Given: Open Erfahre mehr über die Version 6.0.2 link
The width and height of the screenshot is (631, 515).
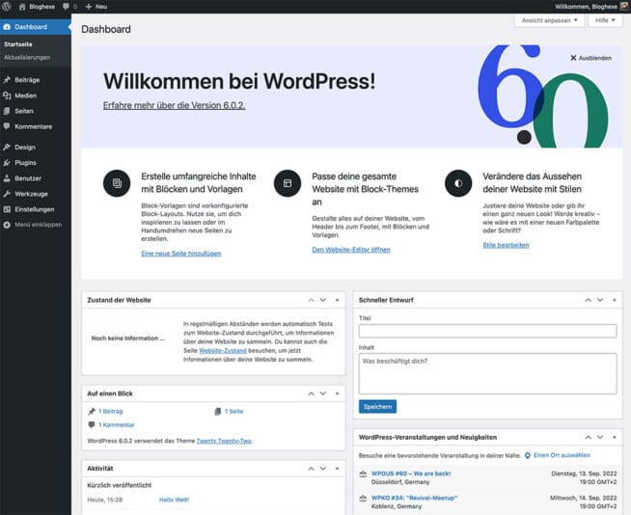Looking at the screenshot, I should [175, 105].
